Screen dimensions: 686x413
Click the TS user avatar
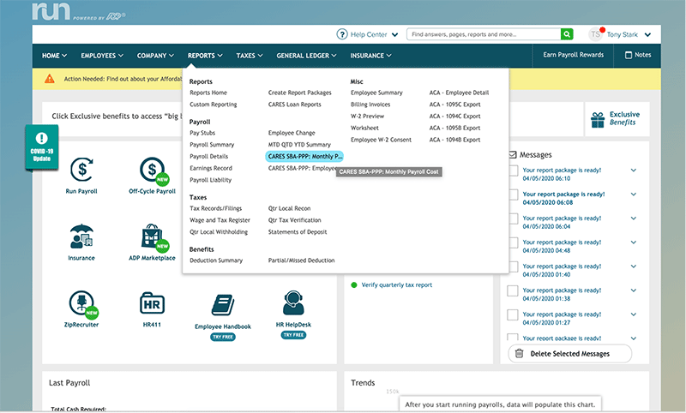coord(595,34)
